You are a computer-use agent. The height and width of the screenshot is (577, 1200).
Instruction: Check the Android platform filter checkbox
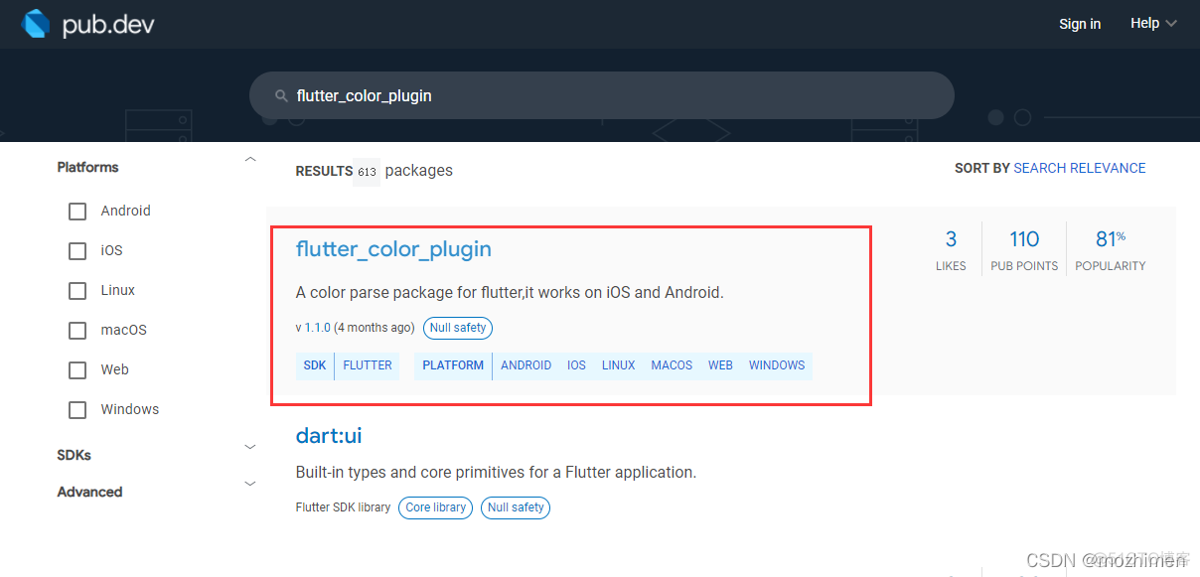pyautogui.click(x=77, y=211)
